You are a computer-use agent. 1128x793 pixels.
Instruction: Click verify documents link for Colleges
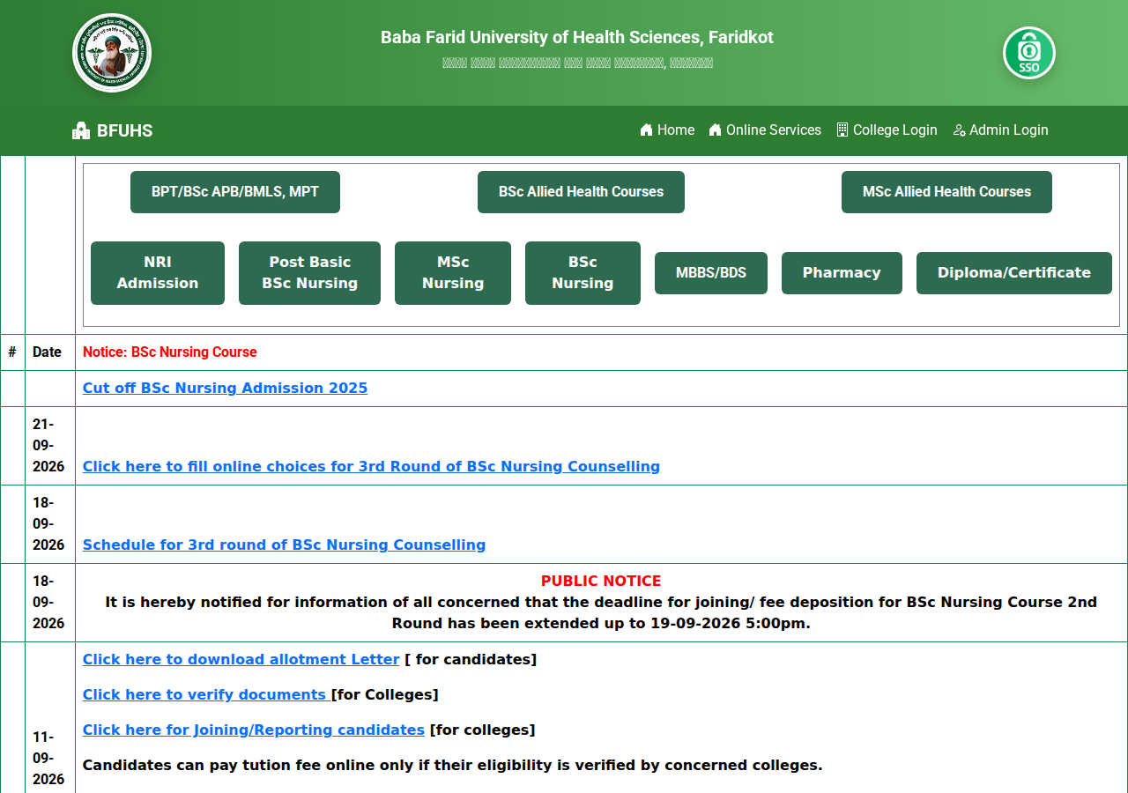[x=206, y=694]
